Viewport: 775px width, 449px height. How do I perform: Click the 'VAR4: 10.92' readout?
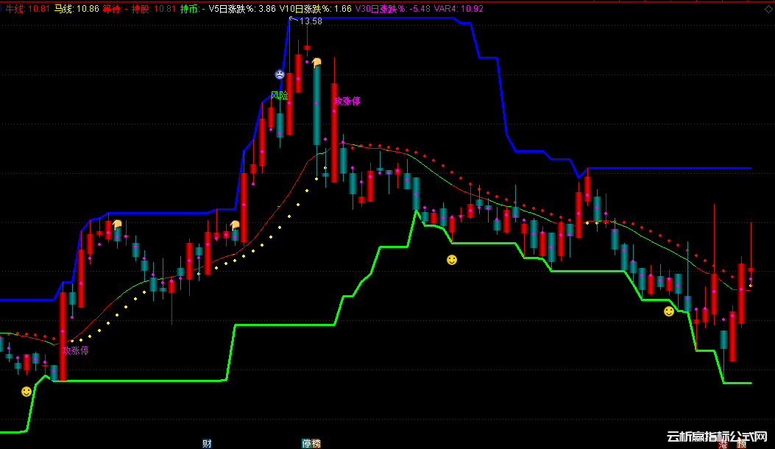point(459,9)
